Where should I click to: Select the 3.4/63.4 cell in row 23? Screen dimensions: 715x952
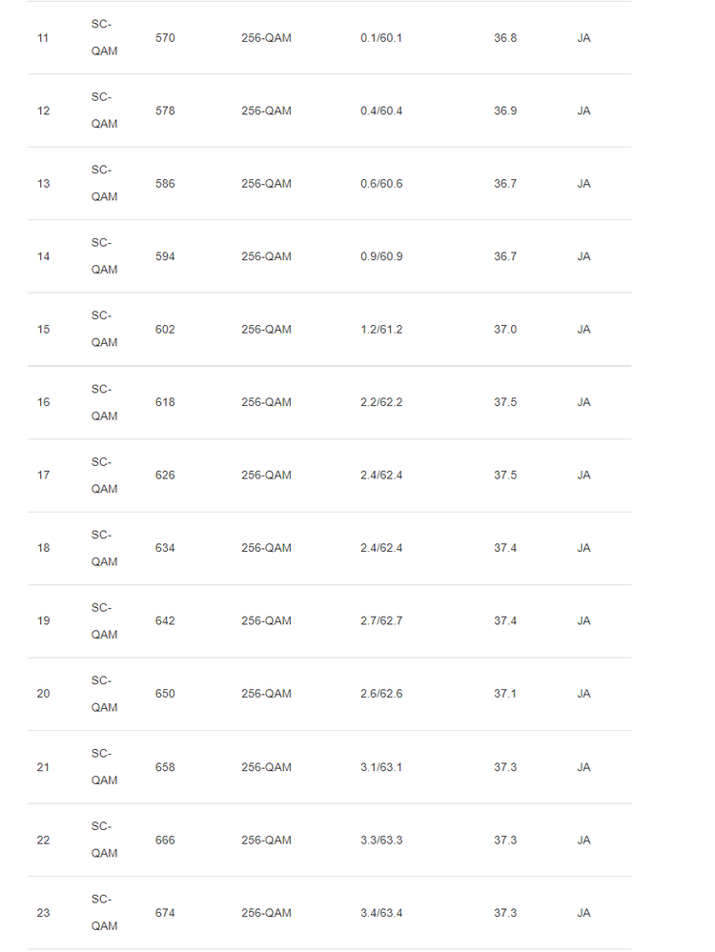(381, 913)
